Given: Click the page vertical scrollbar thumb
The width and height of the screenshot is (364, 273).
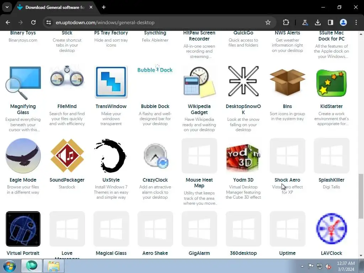Looking at the screenshot, I should [360, 196].
